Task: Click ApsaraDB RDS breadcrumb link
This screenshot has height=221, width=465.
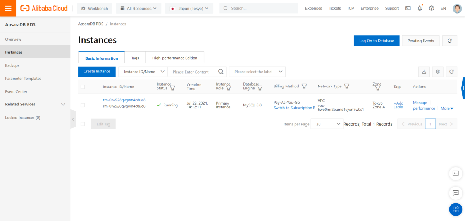Action: point(91,24)
